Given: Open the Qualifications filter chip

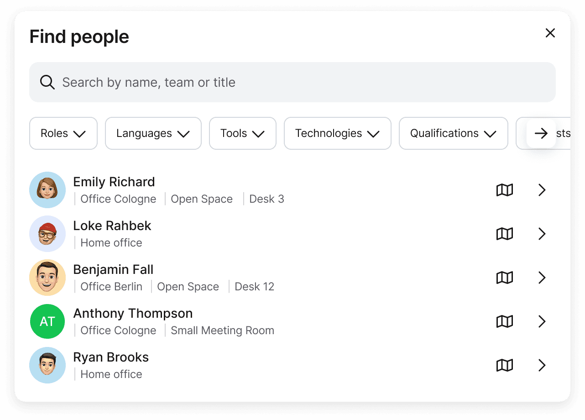Looking at the screenshot, I should pyautogui.click(x=453, y=133).
